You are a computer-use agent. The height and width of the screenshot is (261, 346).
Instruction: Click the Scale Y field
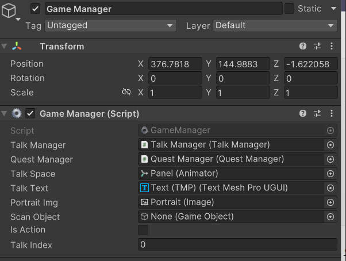pos(243,93)
